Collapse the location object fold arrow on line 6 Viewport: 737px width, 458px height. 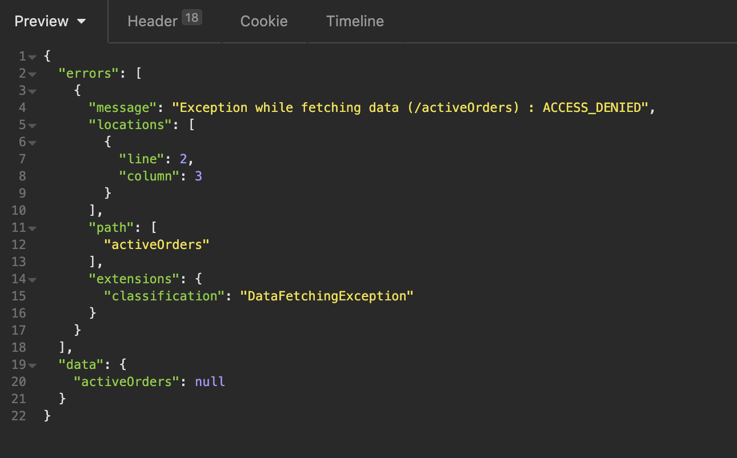pos(32,142)
